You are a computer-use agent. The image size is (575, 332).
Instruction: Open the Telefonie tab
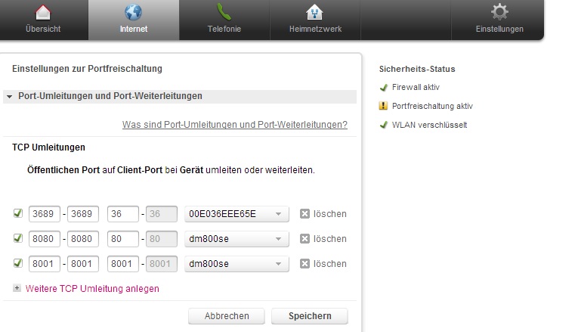(224, 20)
